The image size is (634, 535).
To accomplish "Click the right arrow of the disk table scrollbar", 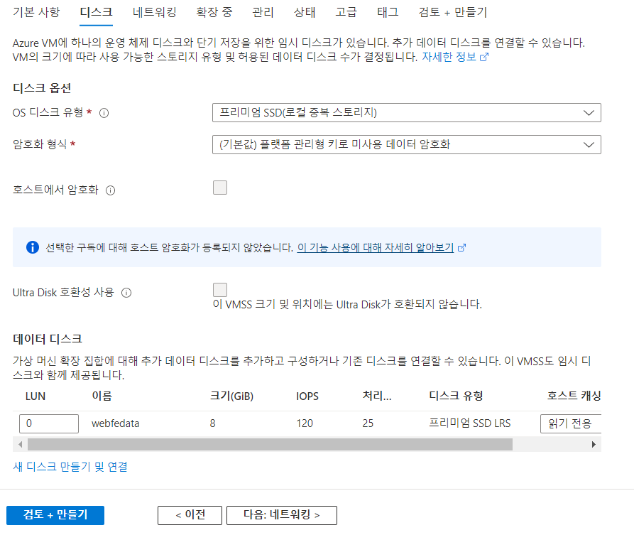I will [x=594, y=444].
